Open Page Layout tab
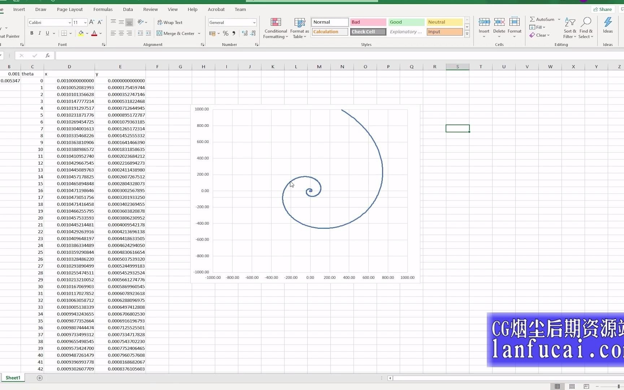The image size is (624, 390). coord(70,9)
